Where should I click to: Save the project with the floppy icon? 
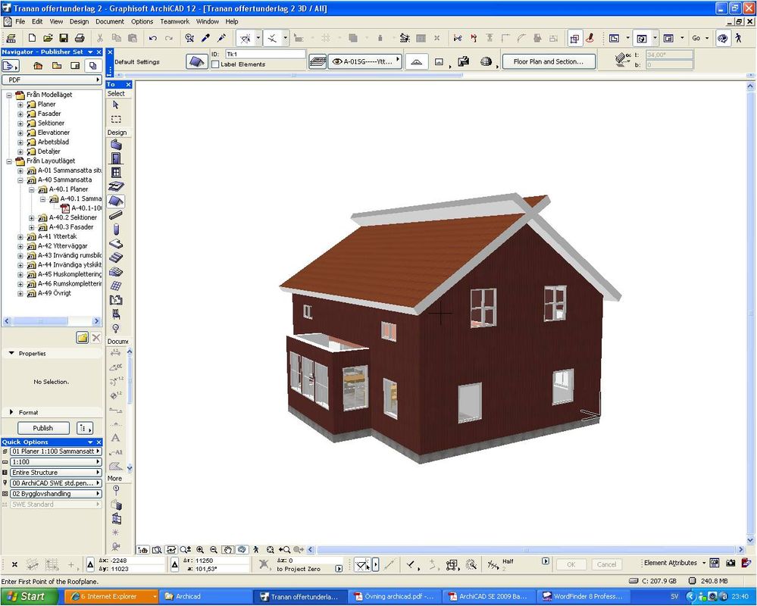[64, 38]
